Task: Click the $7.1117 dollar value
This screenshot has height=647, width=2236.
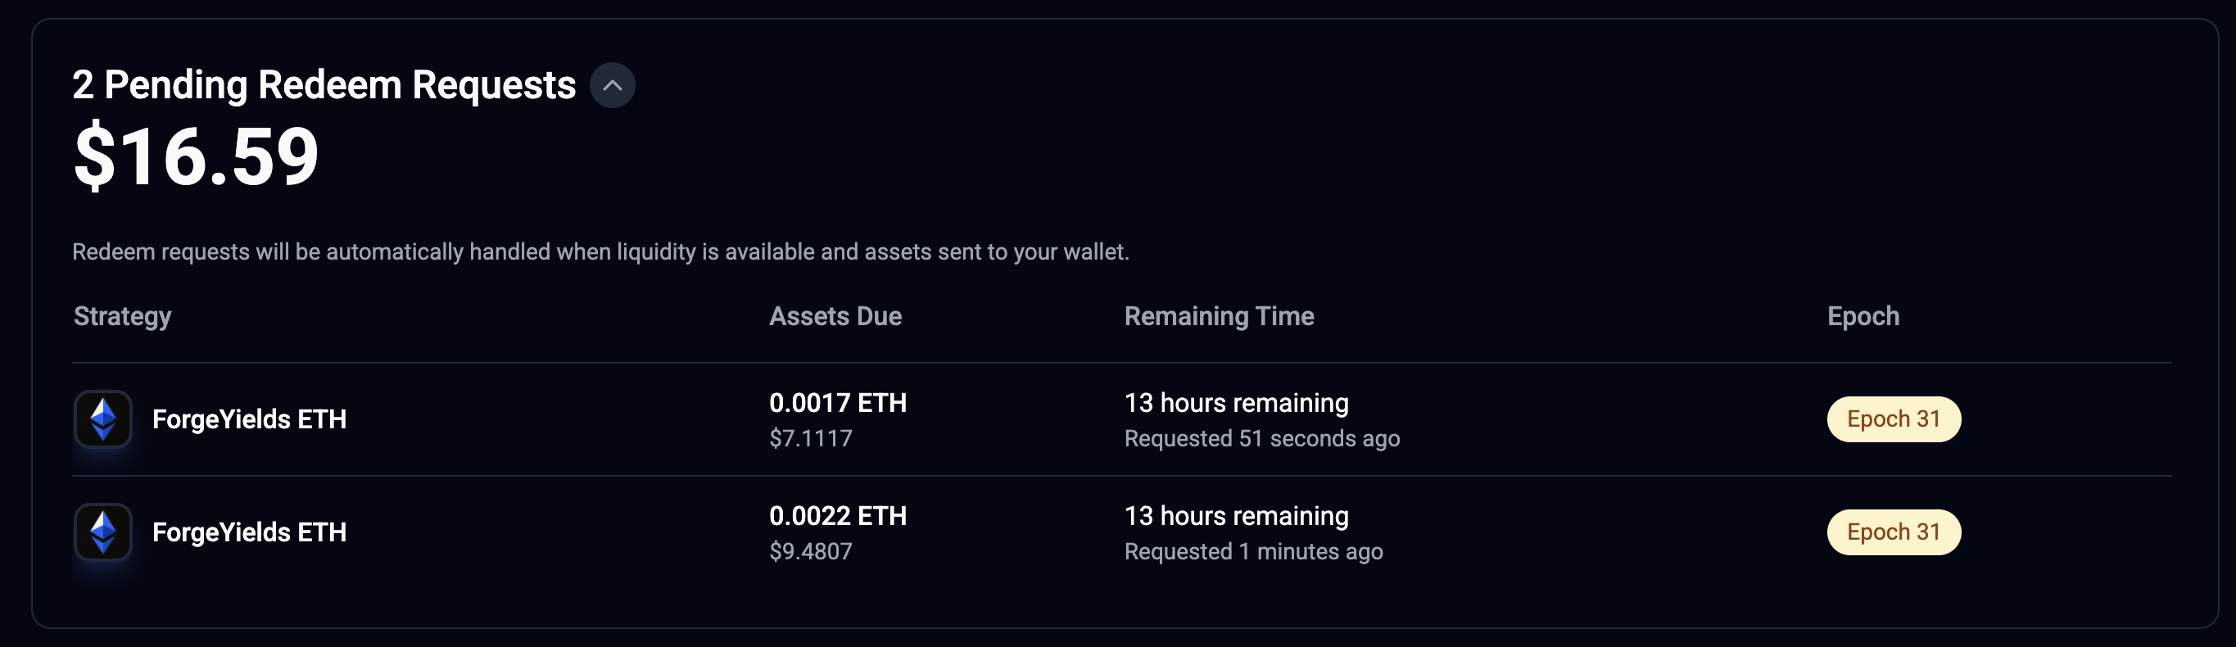Action: point(811,439)
